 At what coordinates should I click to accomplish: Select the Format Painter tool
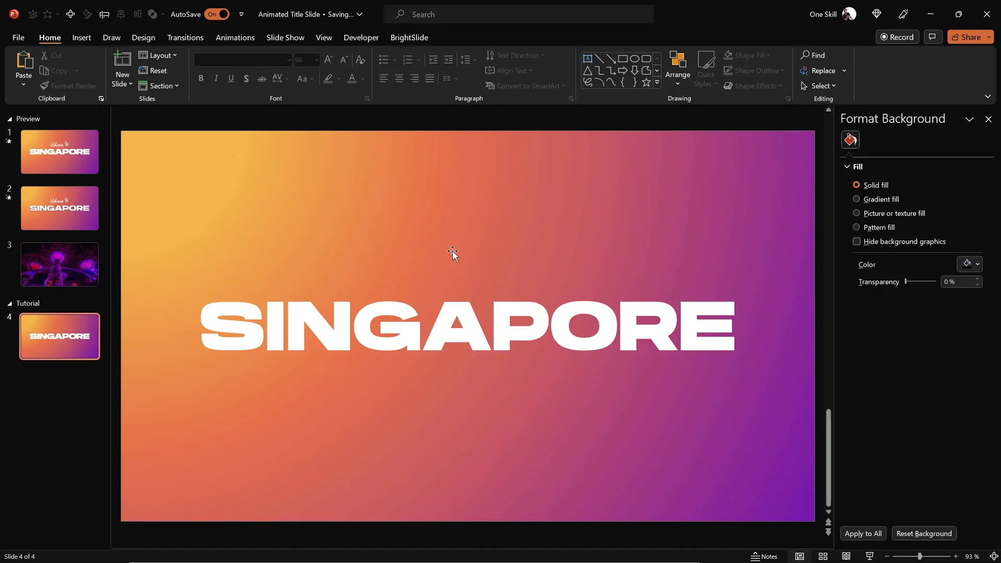(68, 85)
